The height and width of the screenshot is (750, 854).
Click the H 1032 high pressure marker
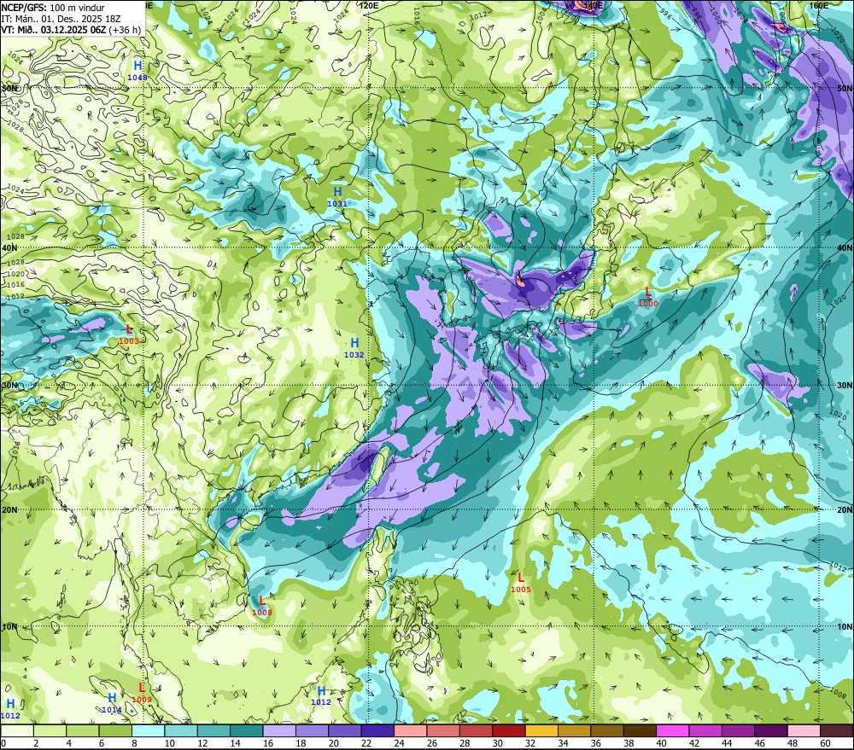point(354,348)
